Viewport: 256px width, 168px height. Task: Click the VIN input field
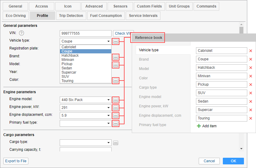86,33
